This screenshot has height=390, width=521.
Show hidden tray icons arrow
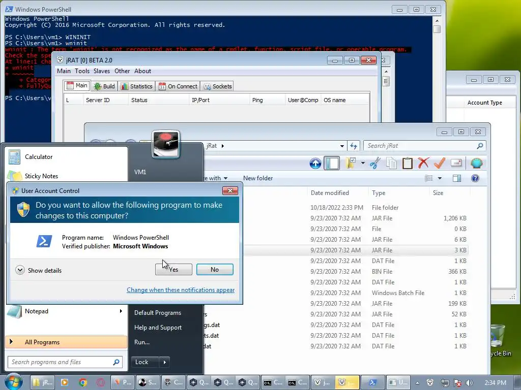(x=417, y=383)
